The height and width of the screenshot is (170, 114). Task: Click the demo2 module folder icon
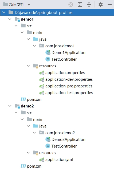[x=17, y=106]
